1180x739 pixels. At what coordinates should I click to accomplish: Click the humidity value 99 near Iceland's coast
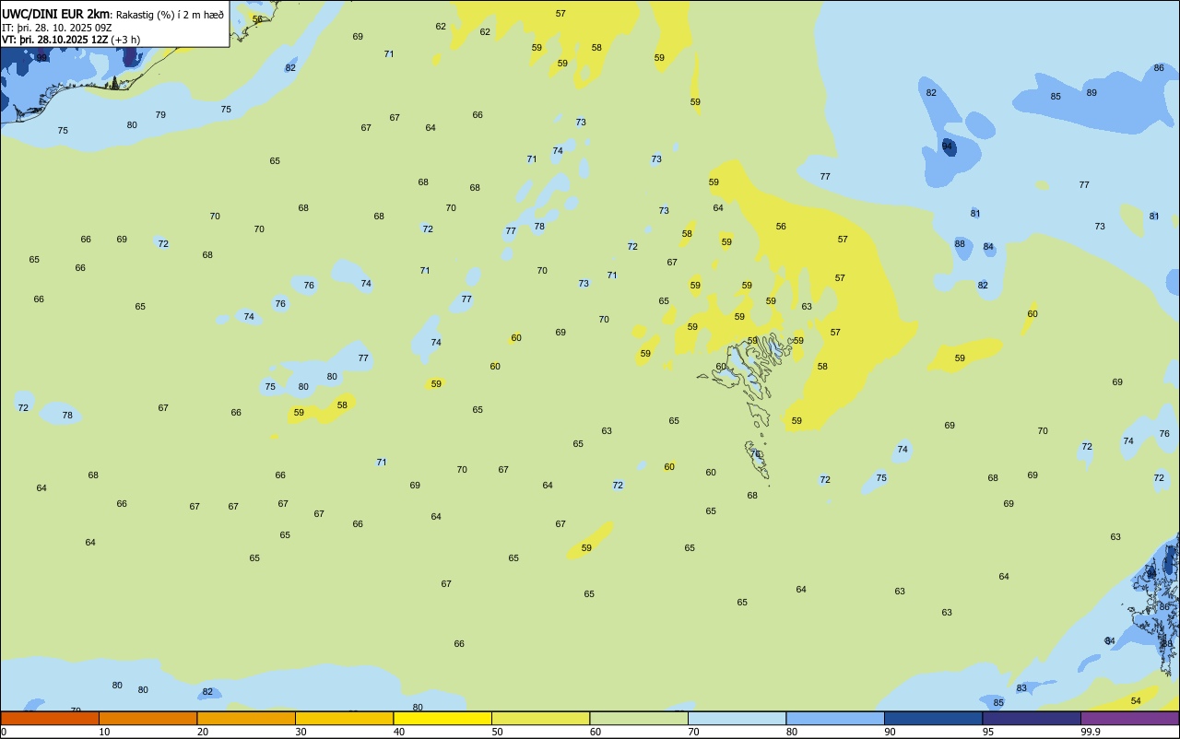pyautogui.click(x=41, y=58)
